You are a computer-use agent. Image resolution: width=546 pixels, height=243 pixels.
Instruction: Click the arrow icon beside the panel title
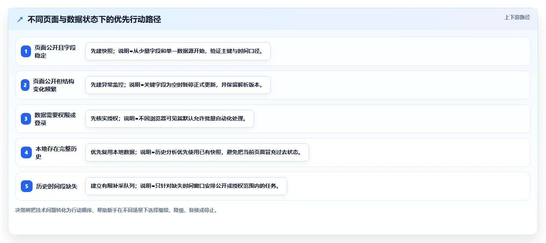pyautogui.click(x=20, y=20)
